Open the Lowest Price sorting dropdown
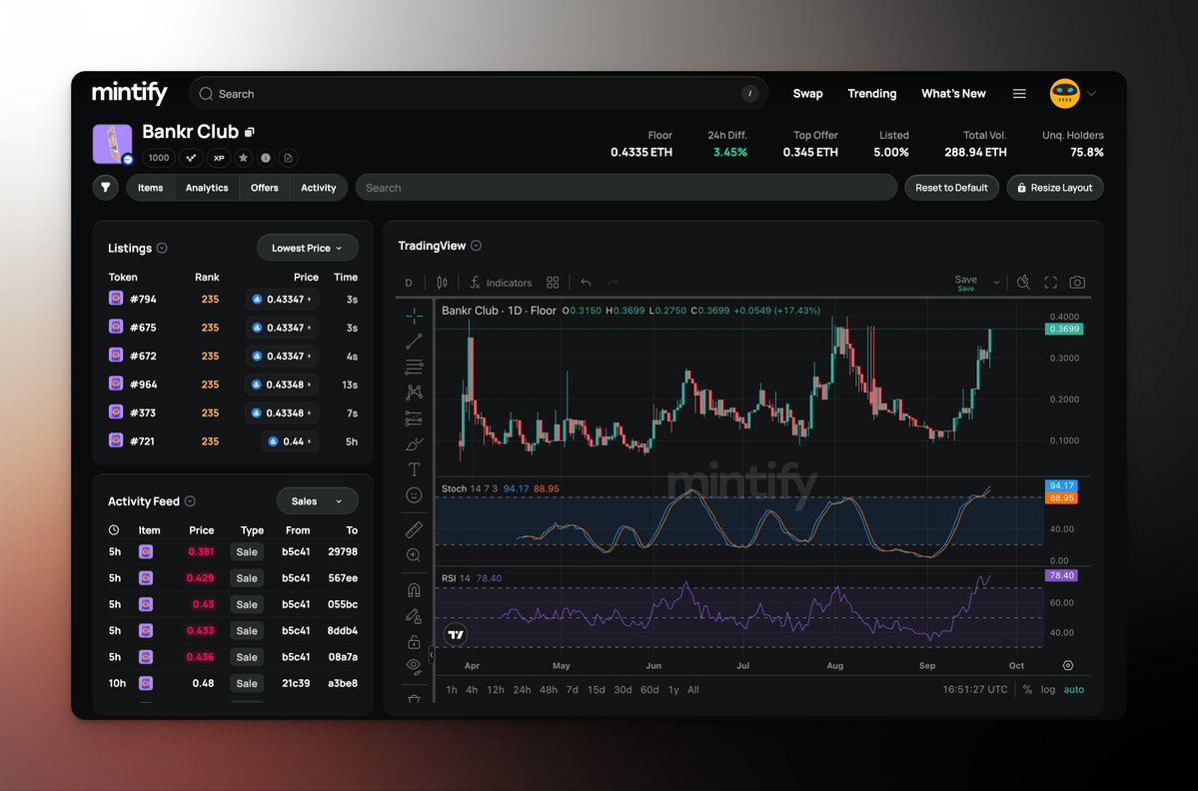 (x=307, y=248)
